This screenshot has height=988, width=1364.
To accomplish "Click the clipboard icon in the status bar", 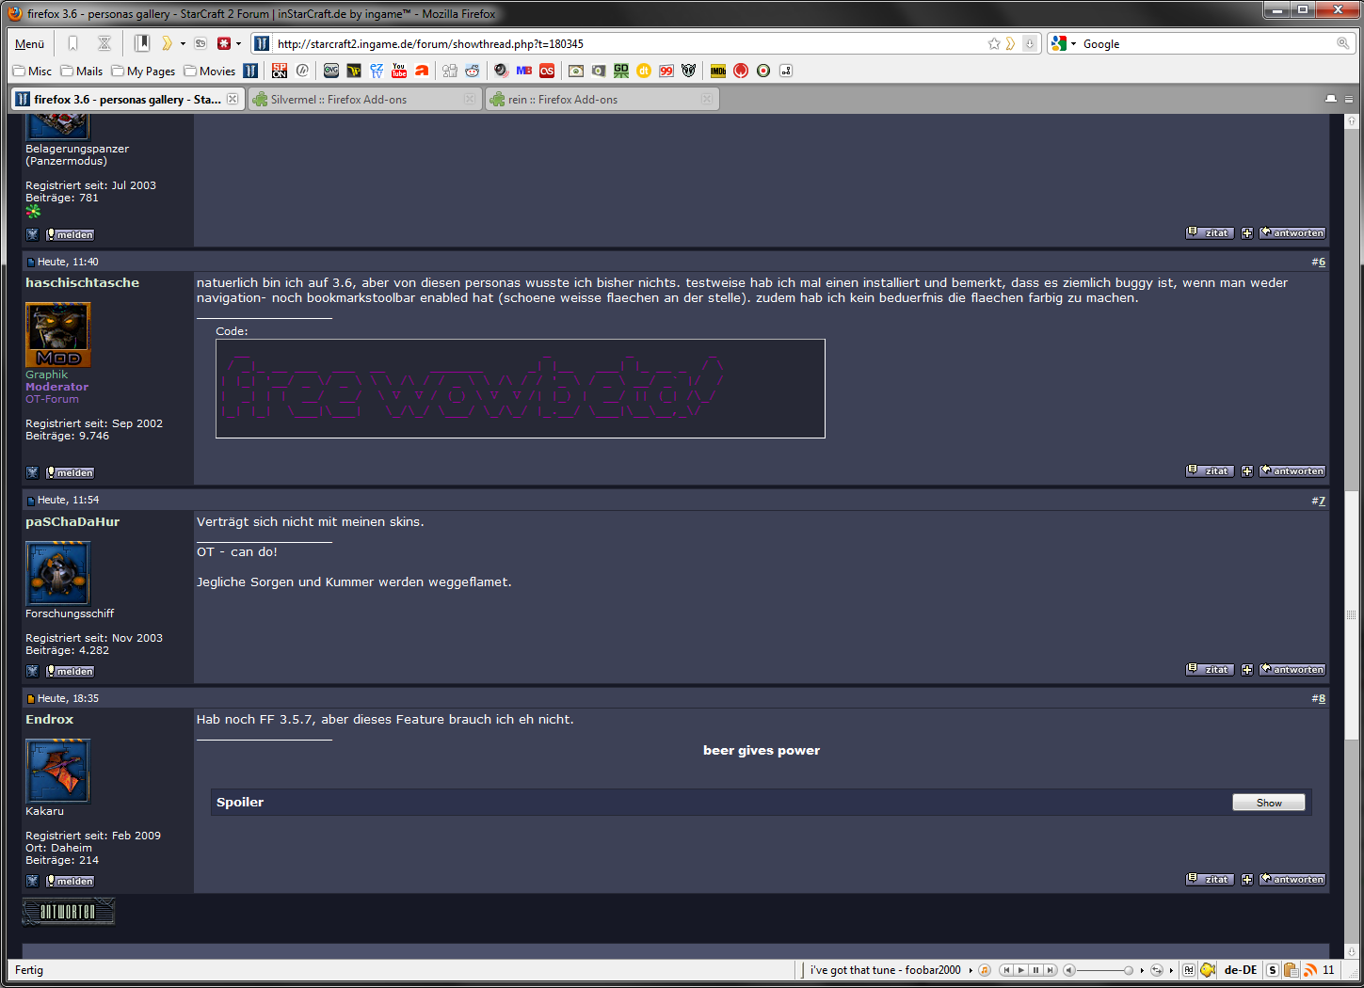I will click(1291, 970).
